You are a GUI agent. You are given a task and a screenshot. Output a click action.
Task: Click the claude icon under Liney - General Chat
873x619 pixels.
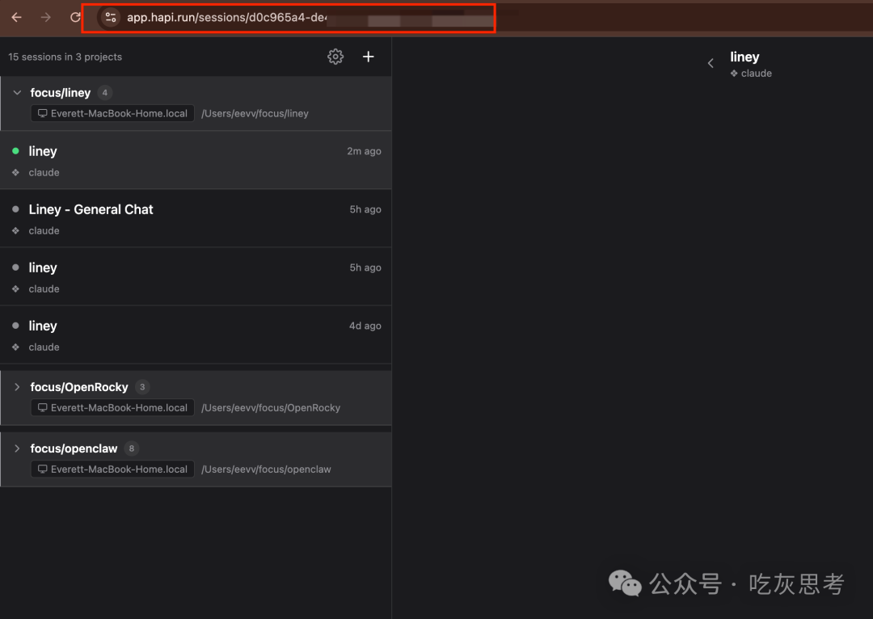pos(15,230)
